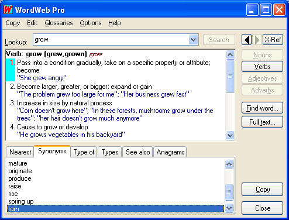Image resolution: width=289 pixels, height=220 pixels.
Task: Click the definitions pane scroll up arrow
Action: [230, 54]
